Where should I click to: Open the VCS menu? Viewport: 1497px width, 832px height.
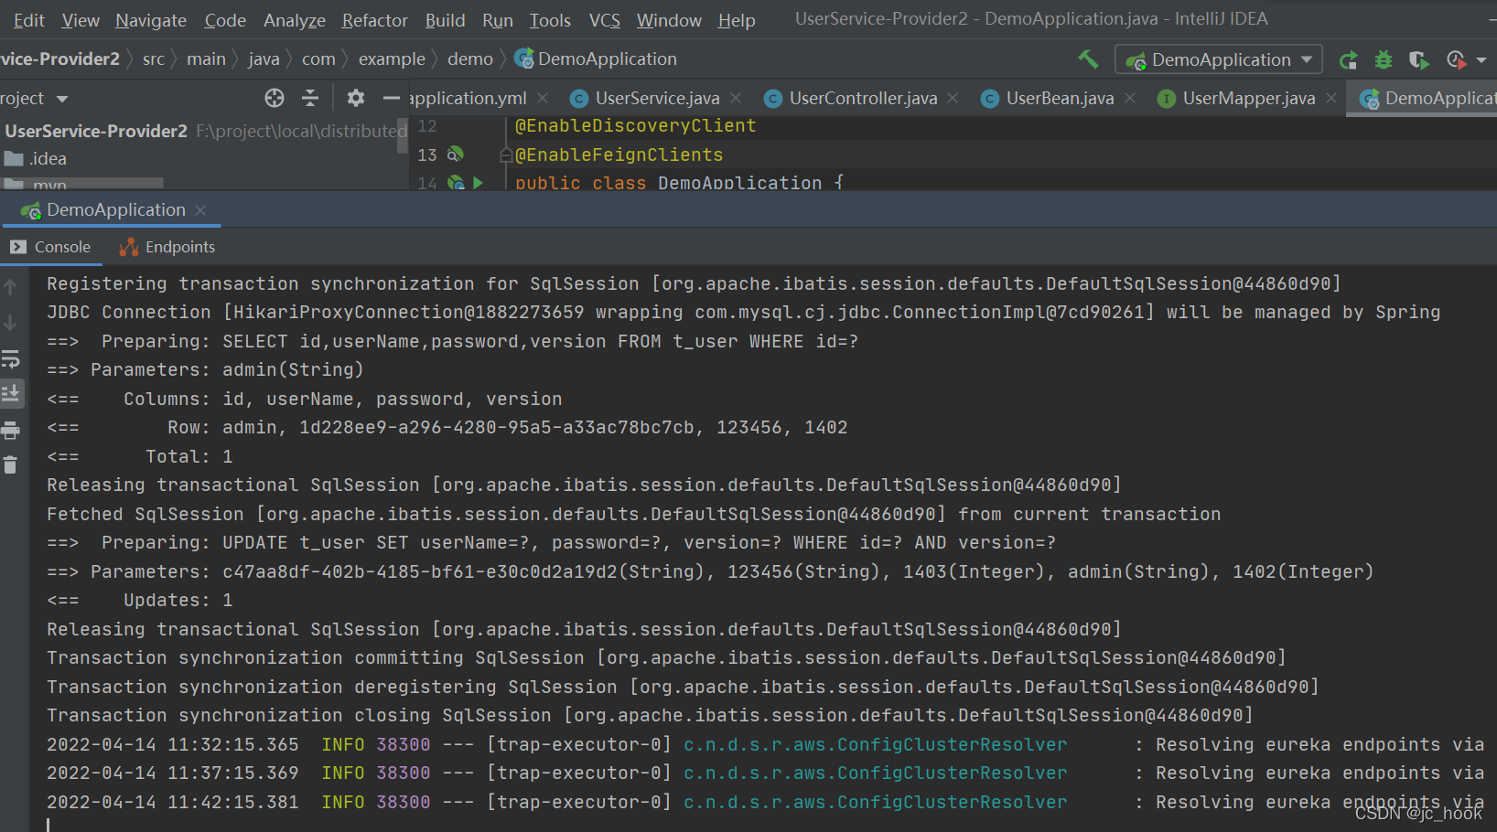[x=605, y=20]
